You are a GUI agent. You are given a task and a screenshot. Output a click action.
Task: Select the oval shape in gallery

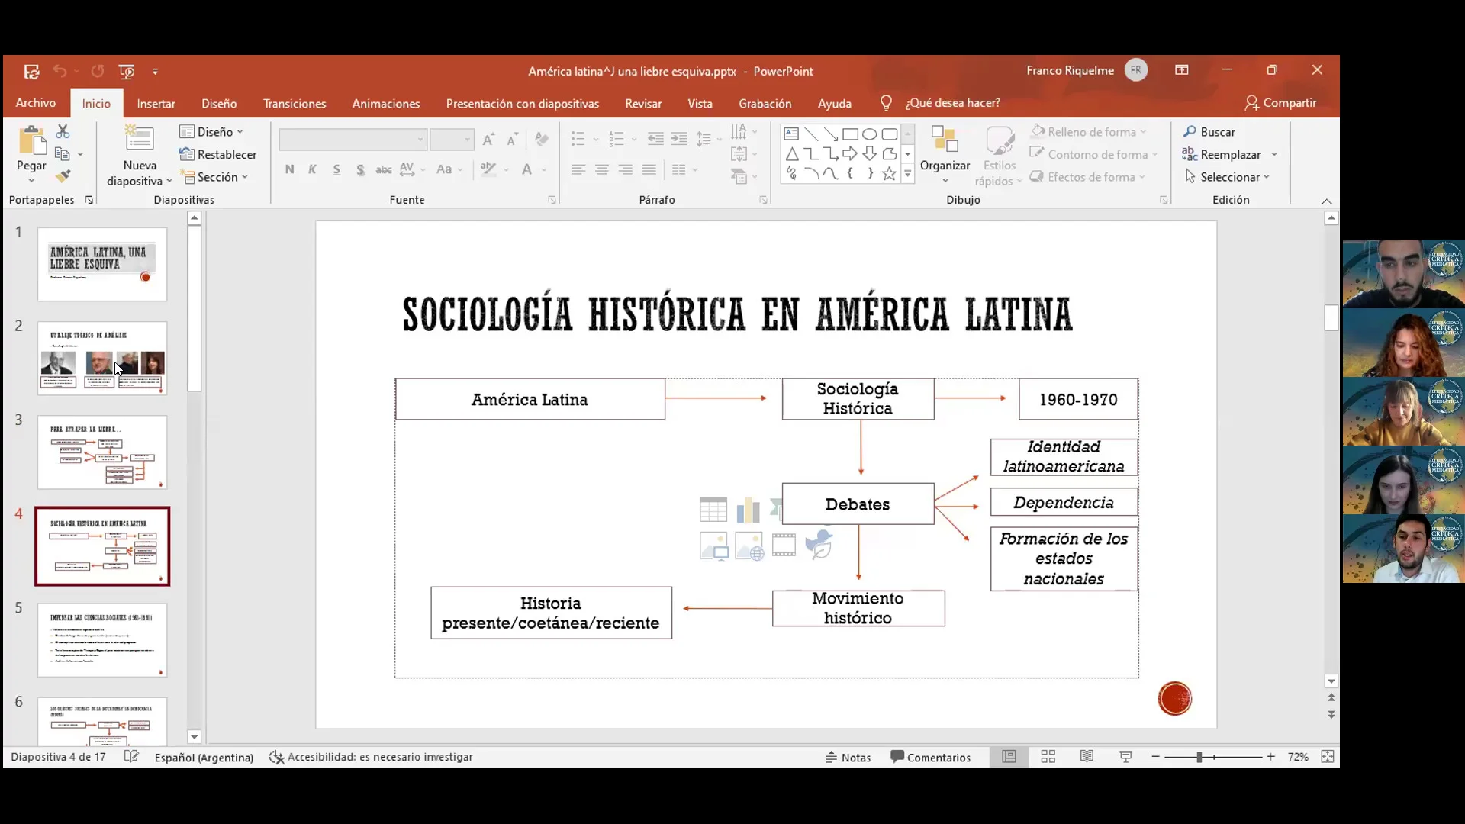[x=870, y=134]
